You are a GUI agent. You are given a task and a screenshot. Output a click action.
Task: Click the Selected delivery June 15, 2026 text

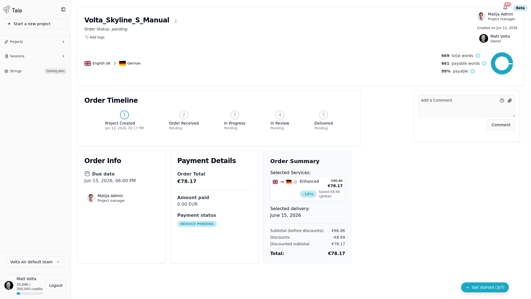(285, 215)
